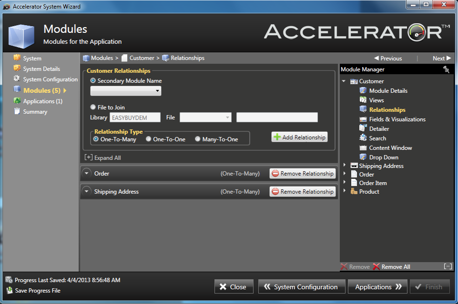Click Add Relationship button

click(x=299, y=137)
